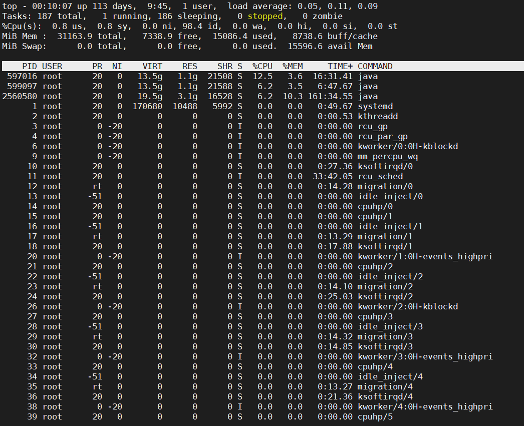Click the ksoftirqd/3 command
This screenshot has width=524, height=426.
point(385,347)
